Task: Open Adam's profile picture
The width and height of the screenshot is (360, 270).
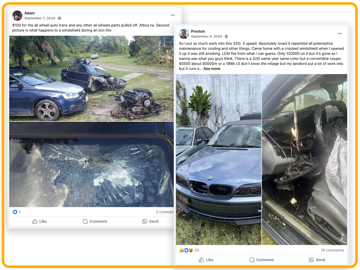Action: tap(17, 15)
